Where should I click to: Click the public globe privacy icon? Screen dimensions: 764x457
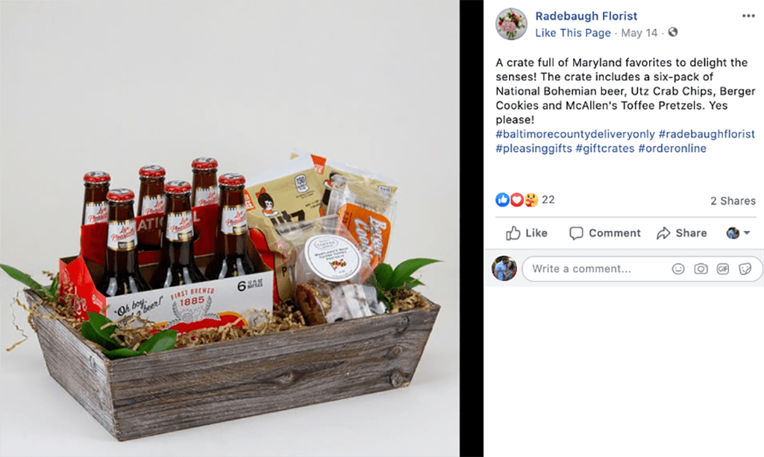coord(673,32)
